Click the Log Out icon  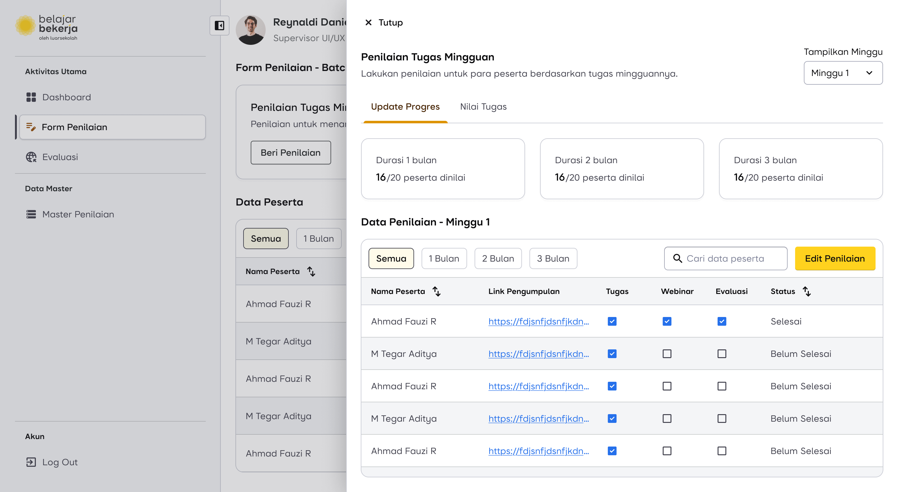point(31,462)
